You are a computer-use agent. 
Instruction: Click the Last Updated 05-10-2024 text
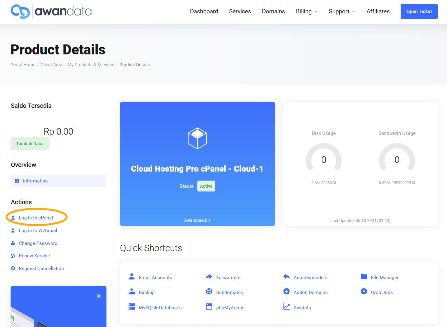pos(360,221)
